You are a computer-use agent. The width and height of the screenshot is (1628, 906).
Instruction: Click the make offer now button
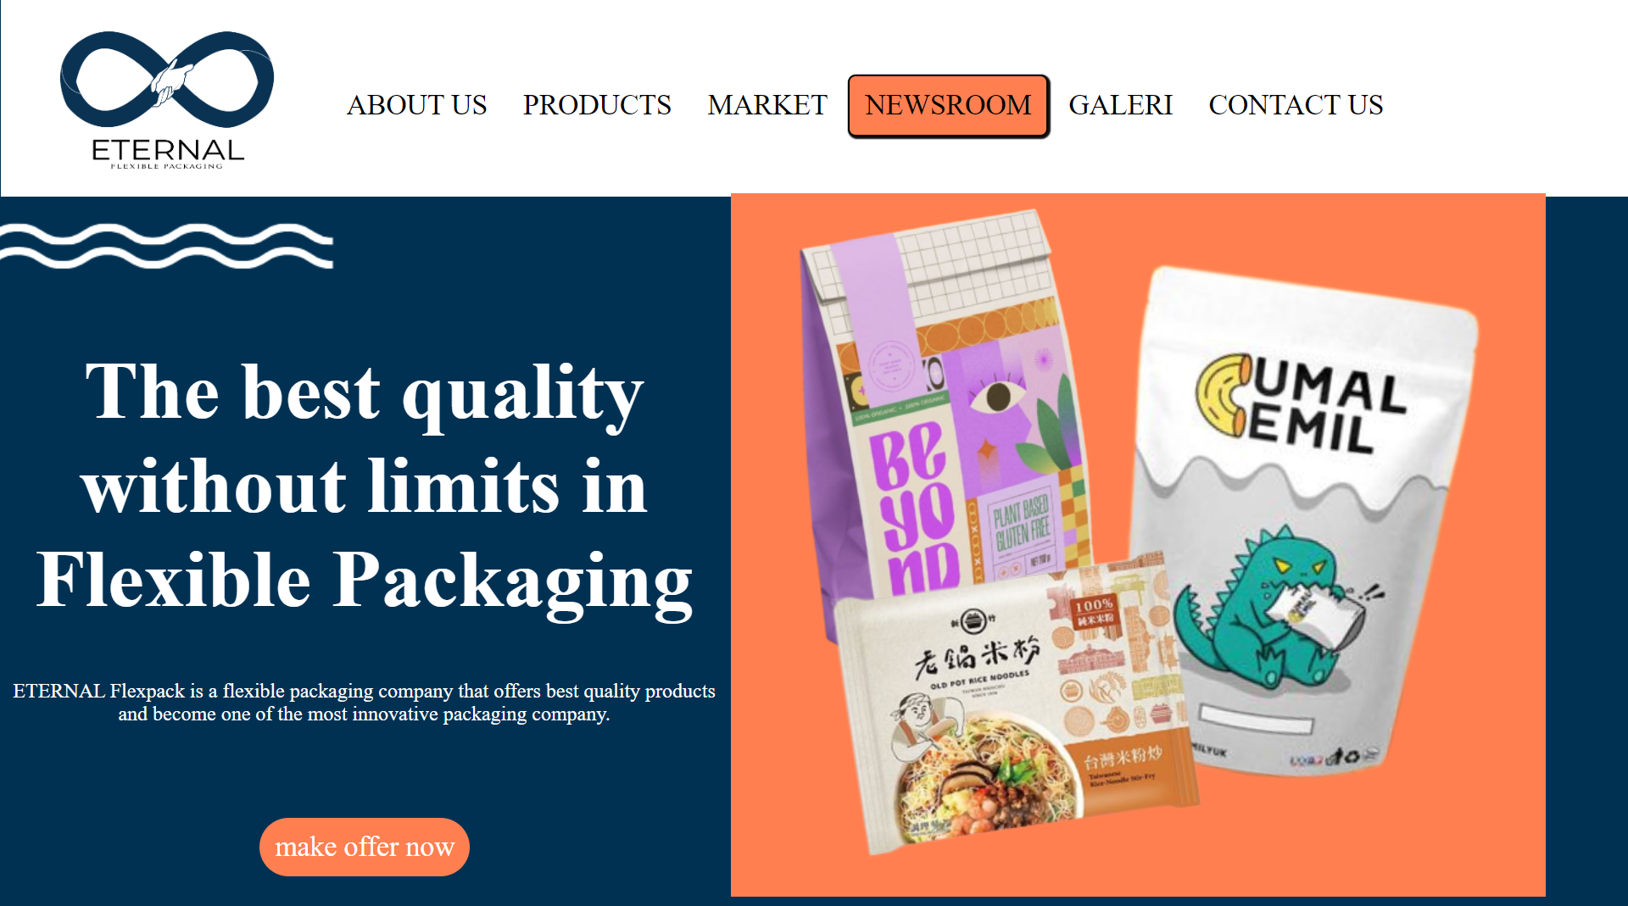coord(365,847)
